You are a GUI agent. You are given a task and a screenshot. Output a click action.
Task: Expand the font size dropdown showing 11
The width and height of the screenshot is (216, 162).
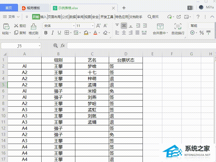coord(92,26)
